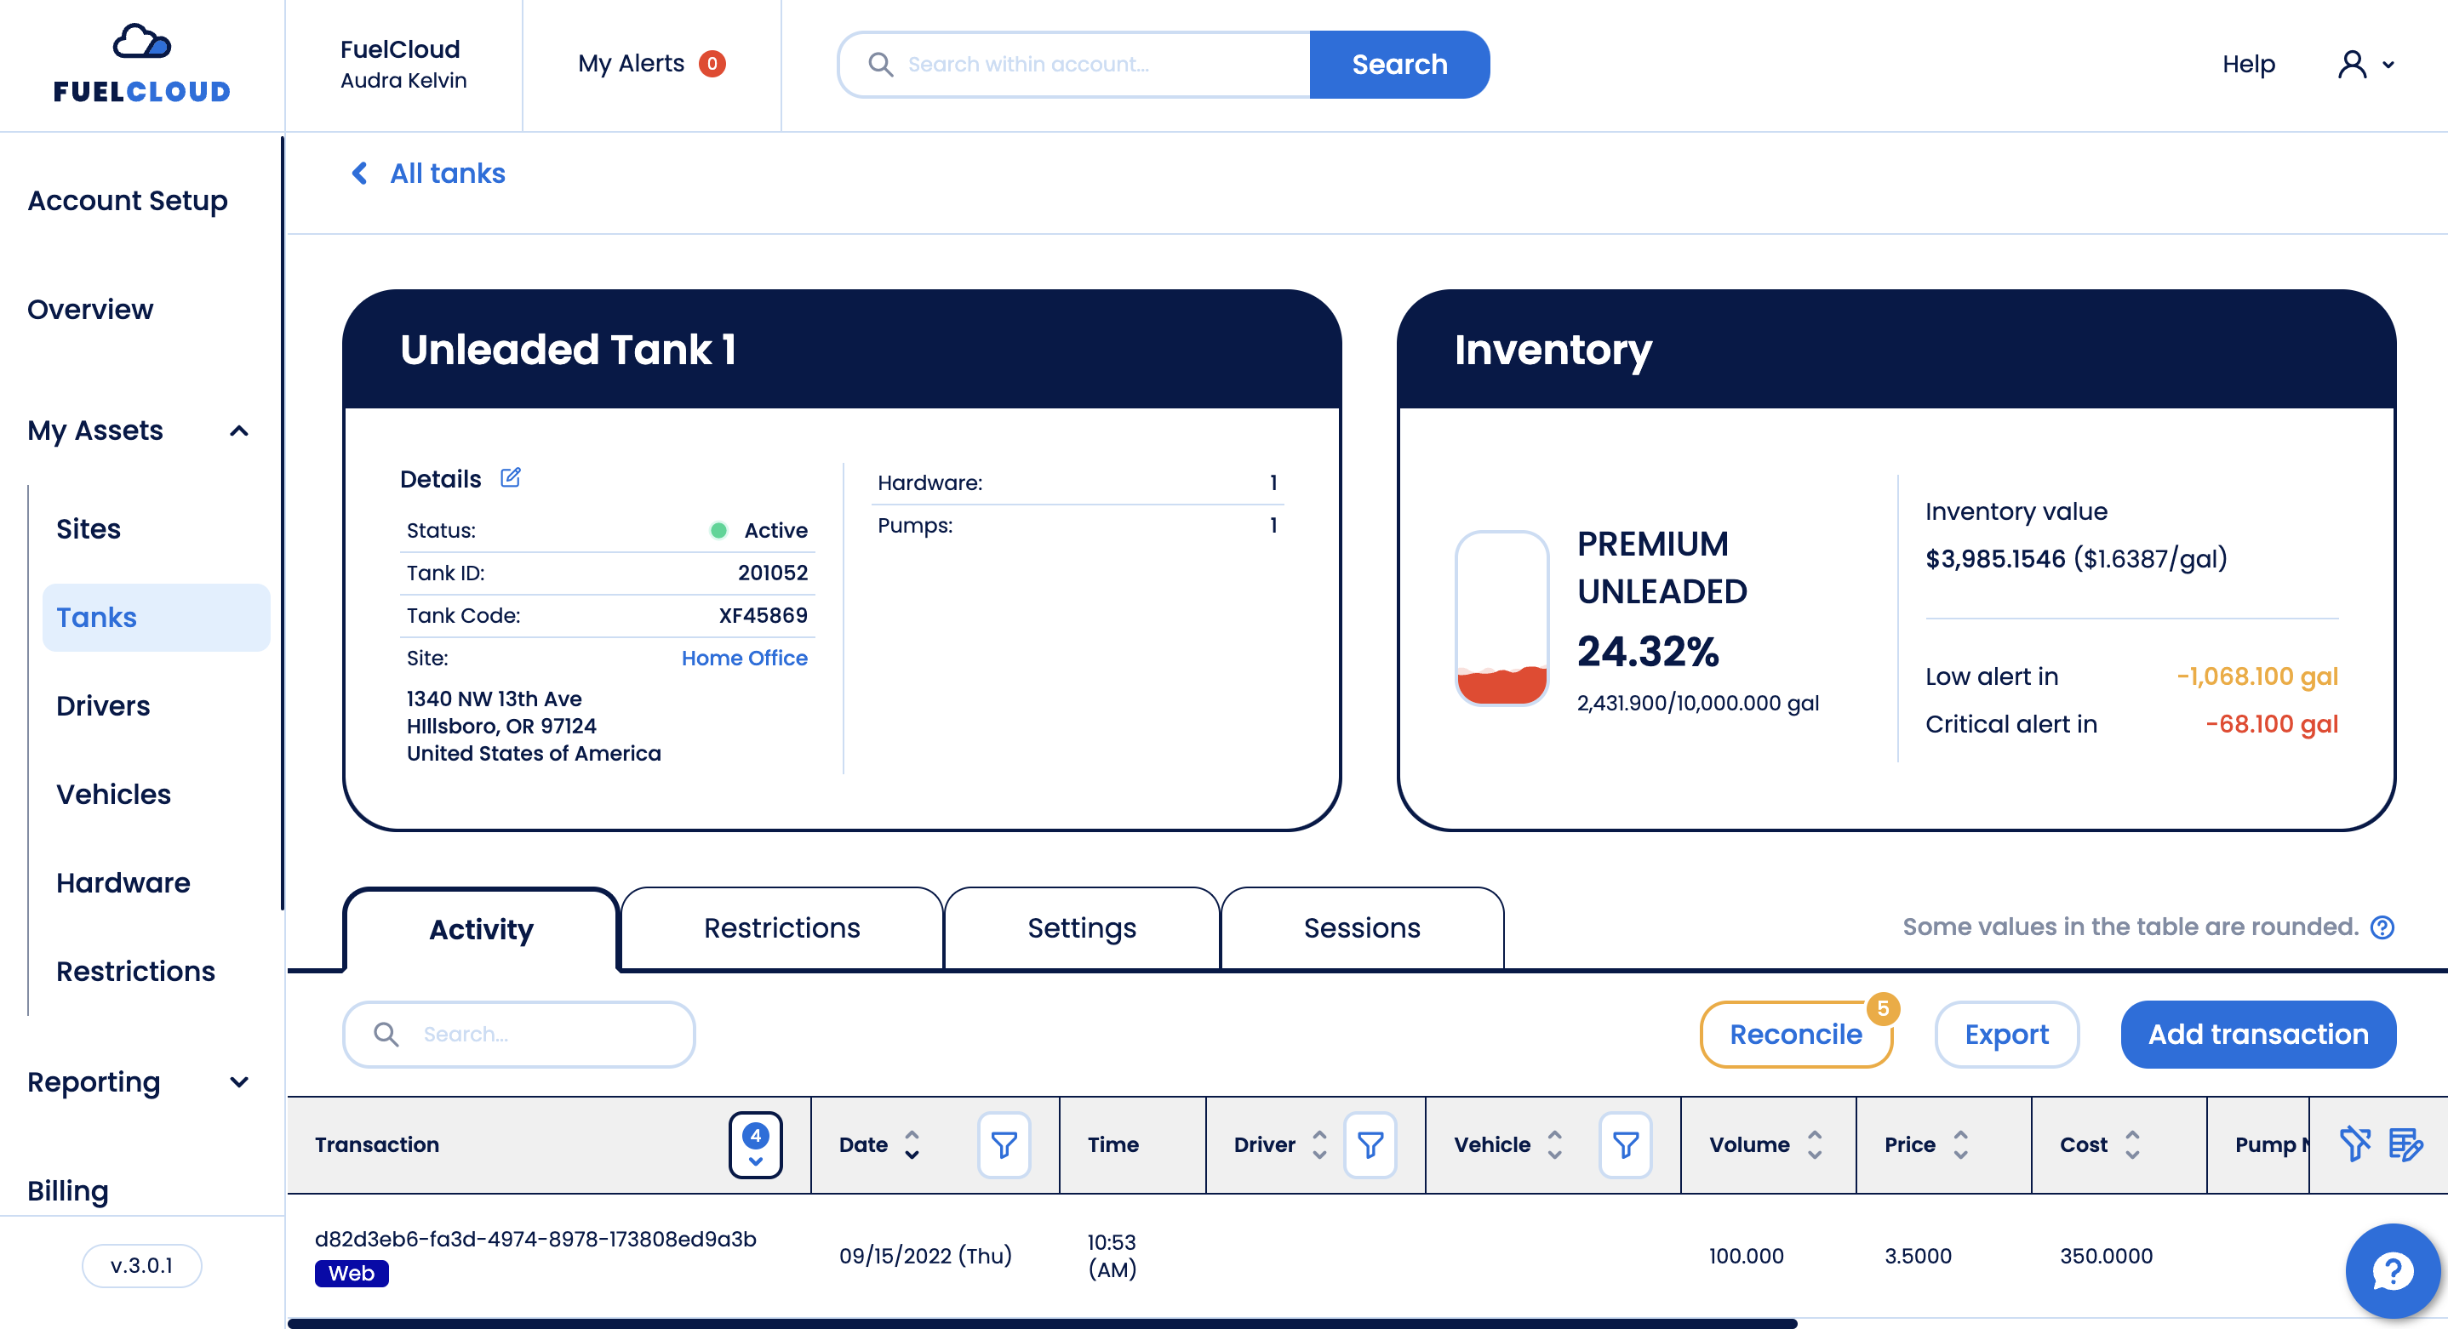This screenshot has width=2448, height=1329.
Task: Click the activity search magnifier icon
Action: (386, 1035)
